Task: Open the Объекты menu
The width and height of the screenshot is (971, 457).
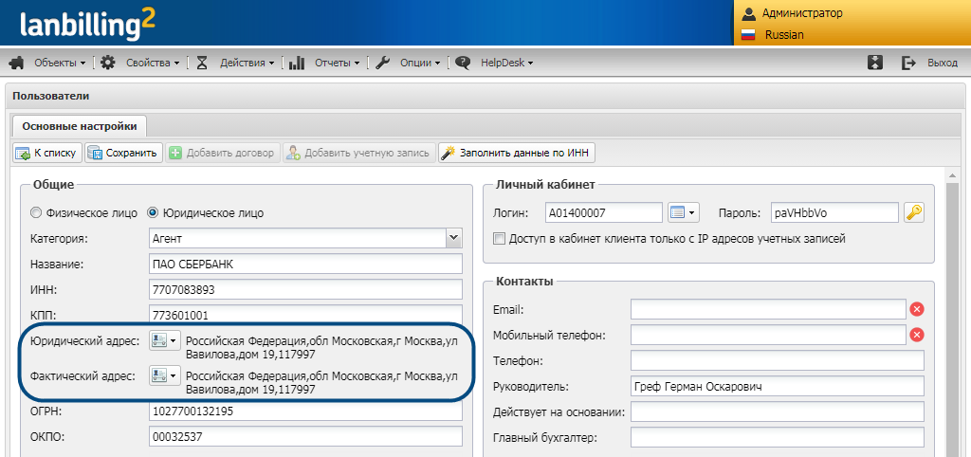Action: 60,63
